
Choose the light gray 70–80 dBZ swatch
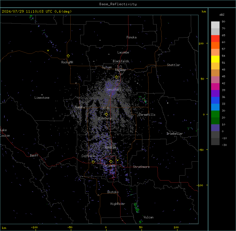click(x=215, y=25)
